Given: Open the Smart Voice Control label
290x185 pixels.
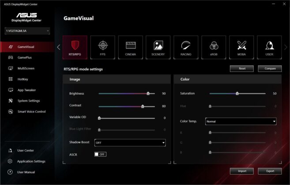Looking at the screenshot, I should point(32,111).
